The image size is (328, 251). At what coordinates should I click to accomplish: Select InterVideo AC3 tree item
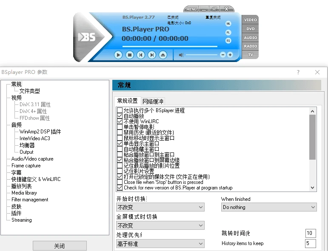pos(35,138)
